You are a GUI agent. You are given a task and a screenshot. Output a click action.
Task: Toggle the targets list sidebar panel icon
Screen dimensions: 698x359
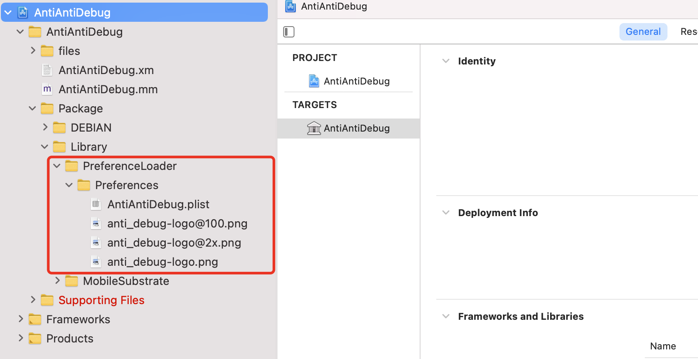(x=289, y=32)
